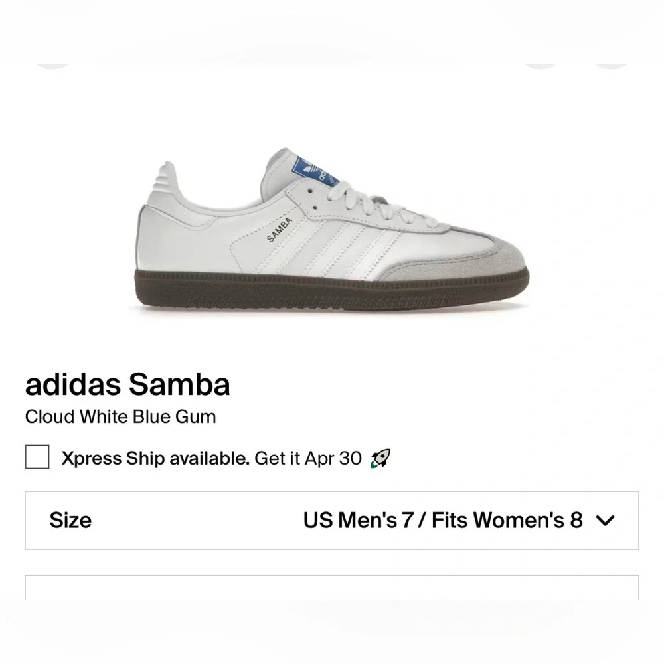Click the Get it Apr 30 delivery text
The width and height of the screenshot is (664, 664).
click(307, 458)
